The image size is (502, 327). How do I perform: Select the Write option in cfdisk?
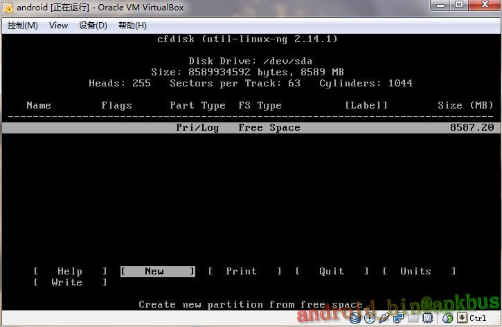click(70, 282)
